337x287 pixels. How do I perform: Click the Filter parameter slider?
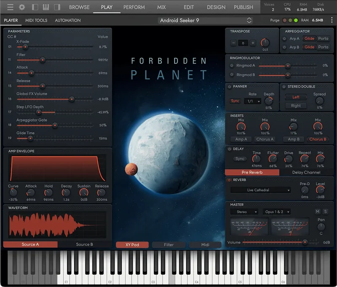coord(55,60)
